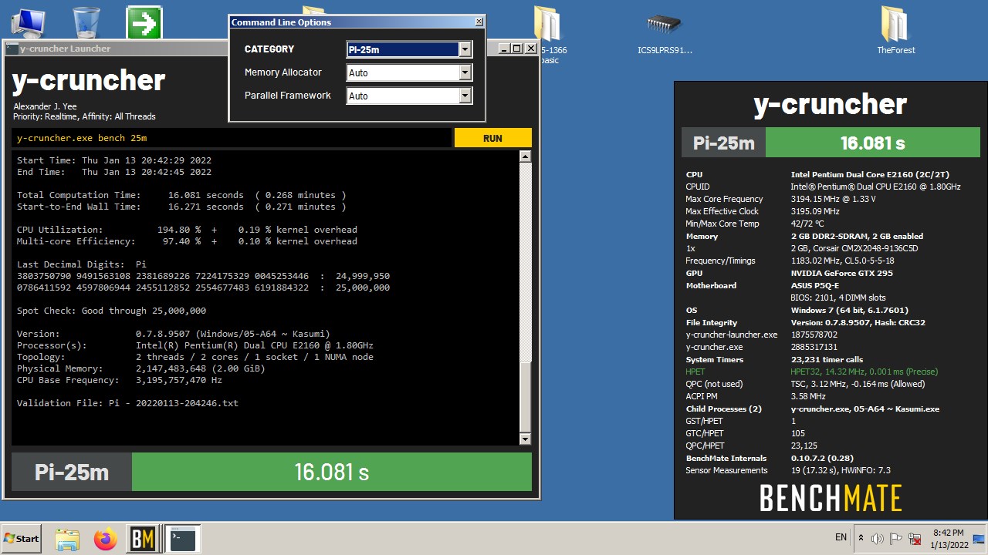Viewport: 988px width, 555px height.
Task: Click the Max Core Frequency value 3194.15 MHz
Action: coord(833,199)
